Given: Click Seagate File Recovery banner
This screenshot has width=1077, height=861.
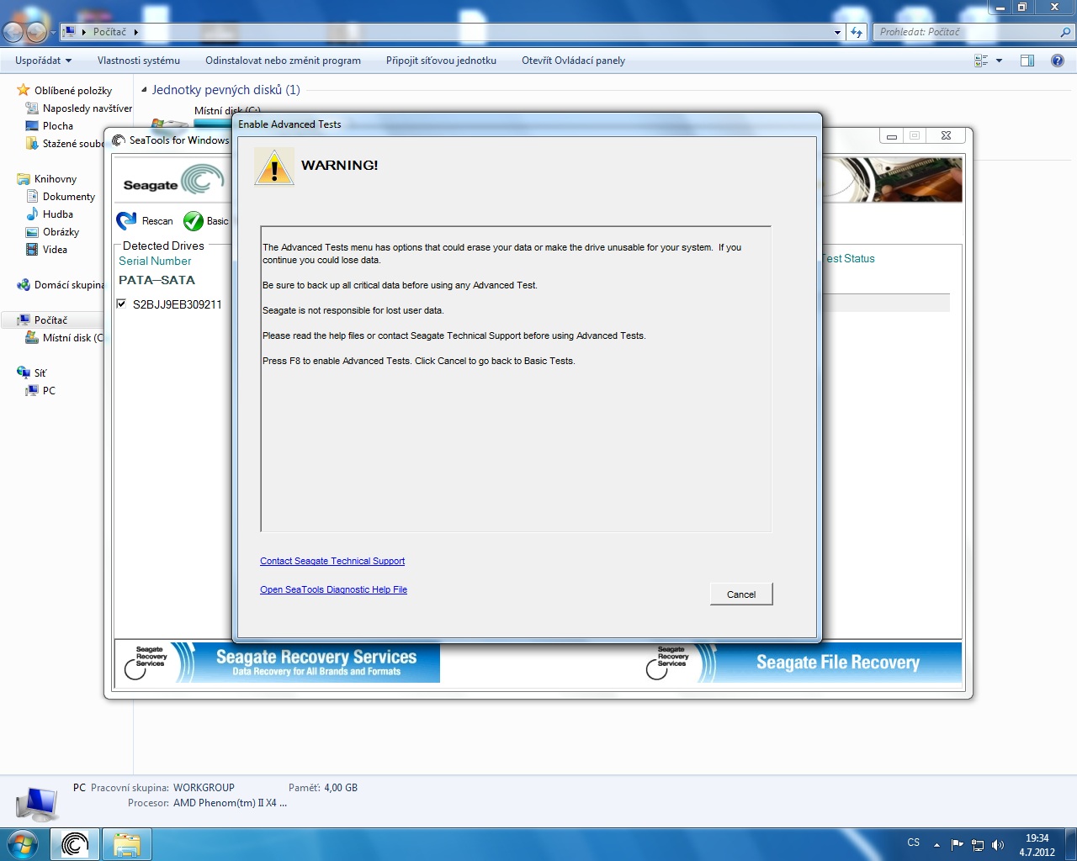Looking at the screenshot, I should pos(799,663).
